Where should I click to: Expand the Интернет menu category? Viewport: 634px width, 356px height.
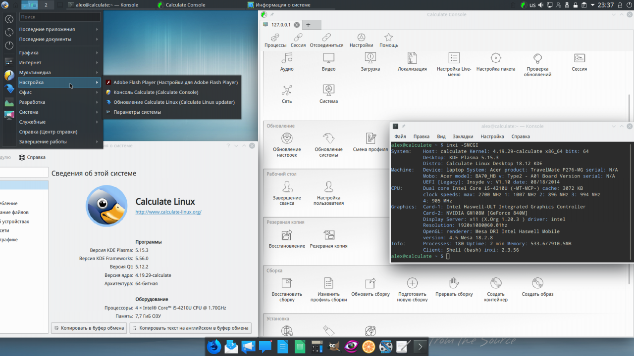pyautogui.click(x=59, y=62)
